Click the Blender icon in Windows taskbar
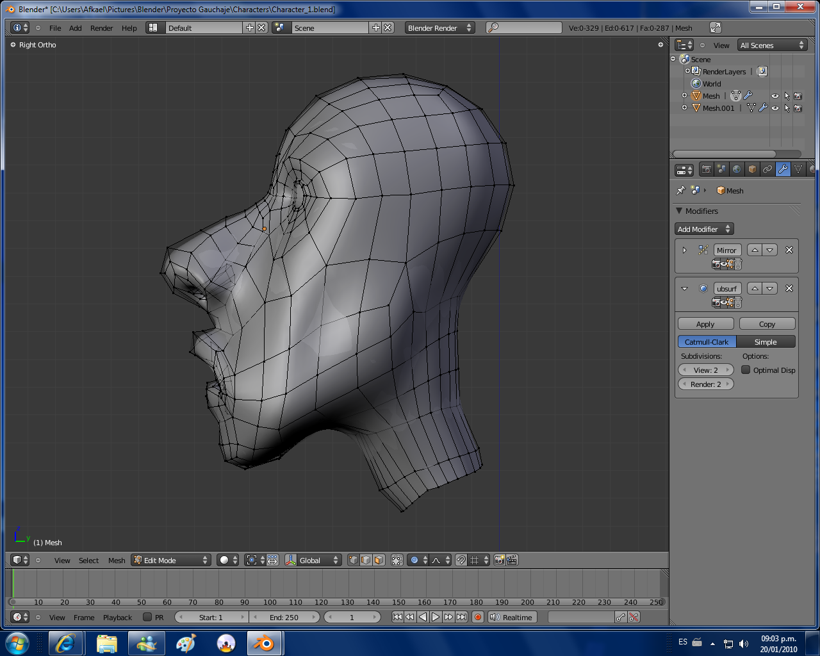The width and height of the screenshot is (820, 656). click(264, 643)
